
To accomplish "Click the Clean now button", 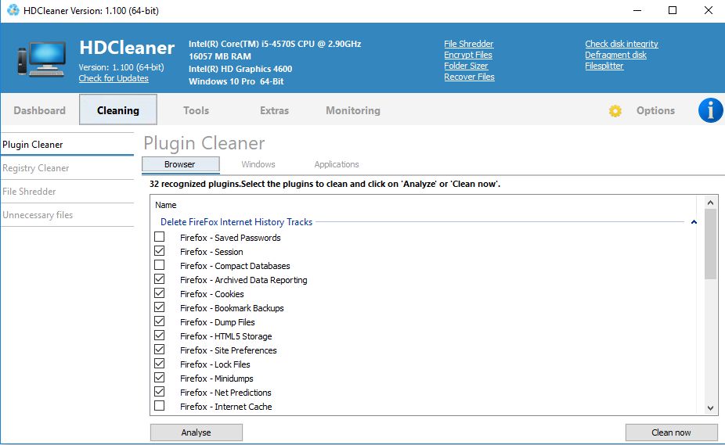I will click(x=671, y=432).
